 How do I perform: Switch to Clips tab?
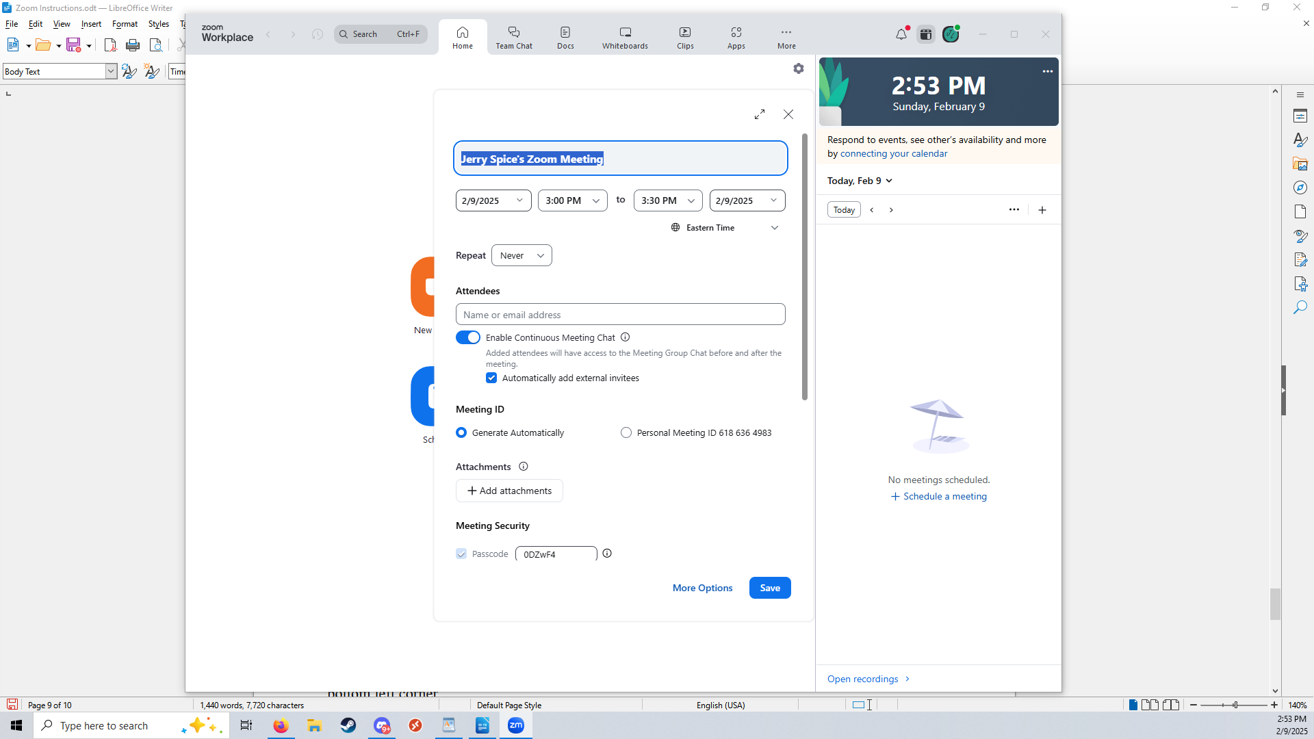click(685, 37)
